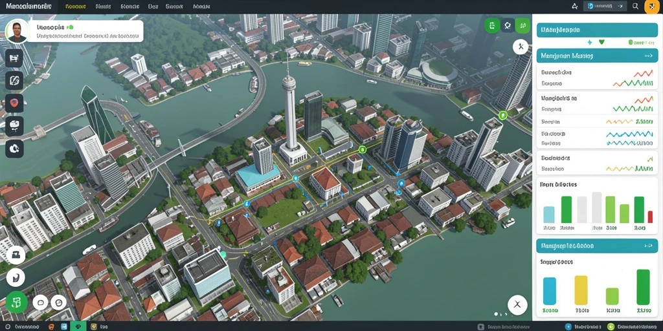Click the user avatar photo at top-left
Screen dimensions: 663x331
17,31
